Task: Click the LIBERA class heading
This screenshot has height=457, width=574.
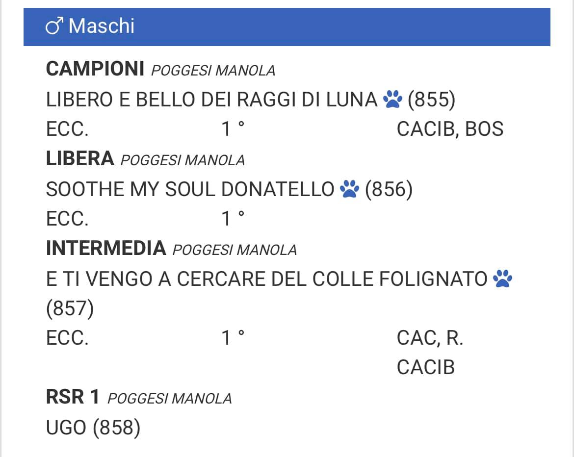Action: pyautogui.click(x=80, y=158)
